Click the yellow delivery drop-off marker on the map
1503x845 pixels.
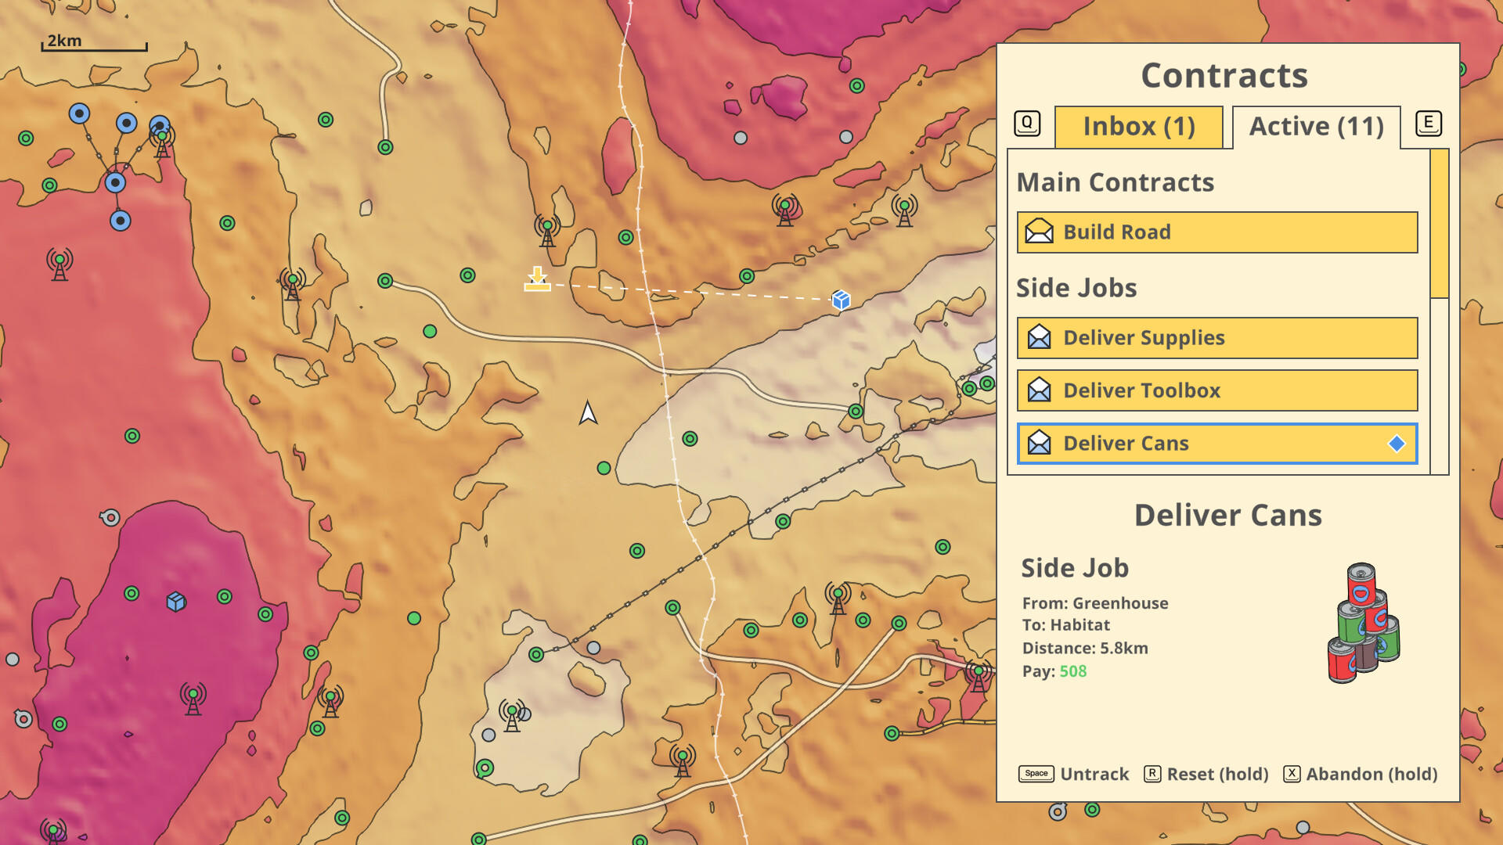click(537, 282)
